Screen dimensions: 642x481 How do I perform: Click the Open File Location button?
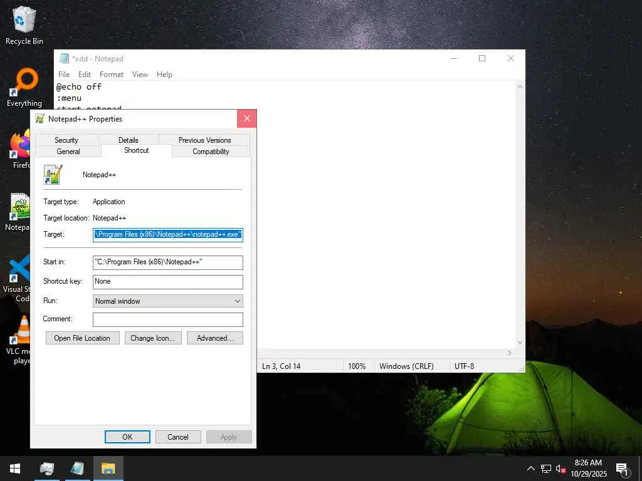tap(82, 338)
